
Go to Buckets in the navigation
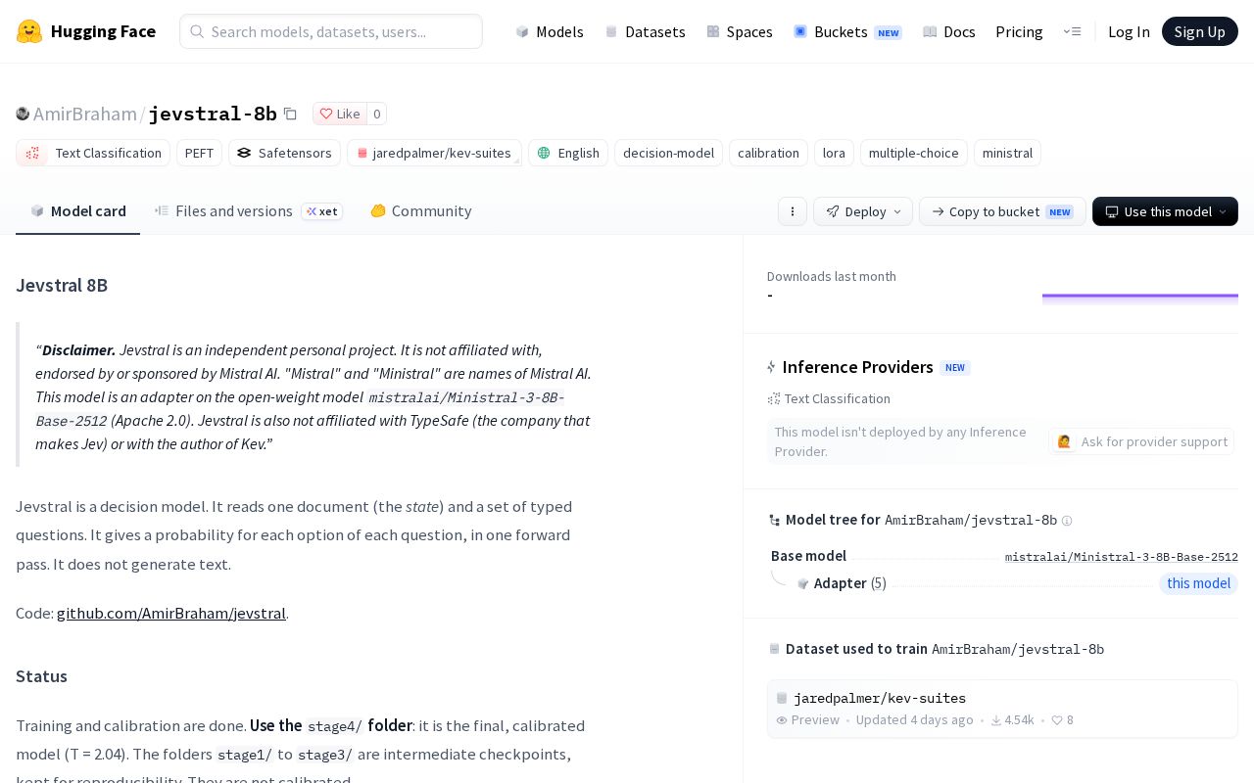pos(847,31)
